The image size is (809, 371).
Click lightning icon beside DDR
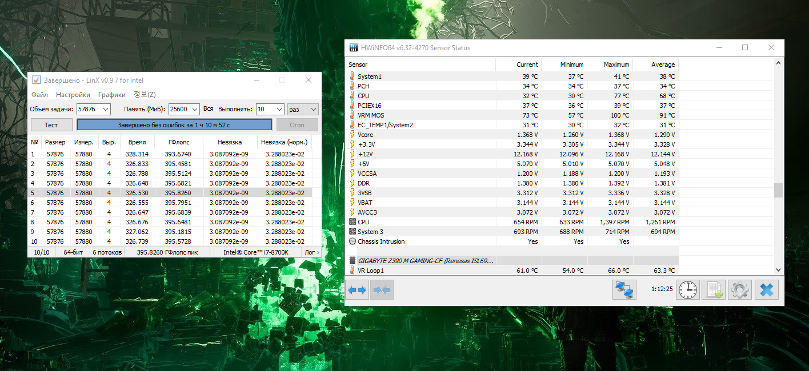pos(352,183)
